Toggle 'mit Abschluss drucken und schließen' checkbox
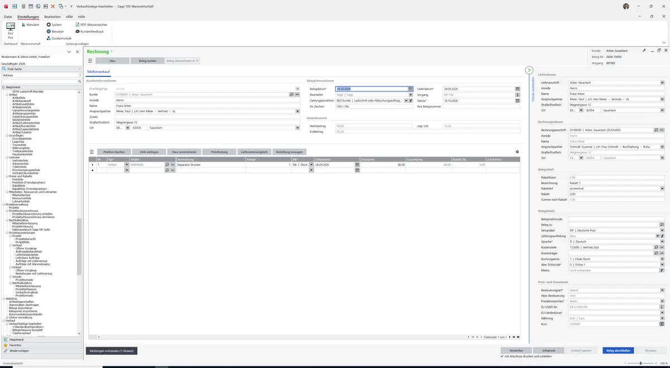 click(502, 356)
